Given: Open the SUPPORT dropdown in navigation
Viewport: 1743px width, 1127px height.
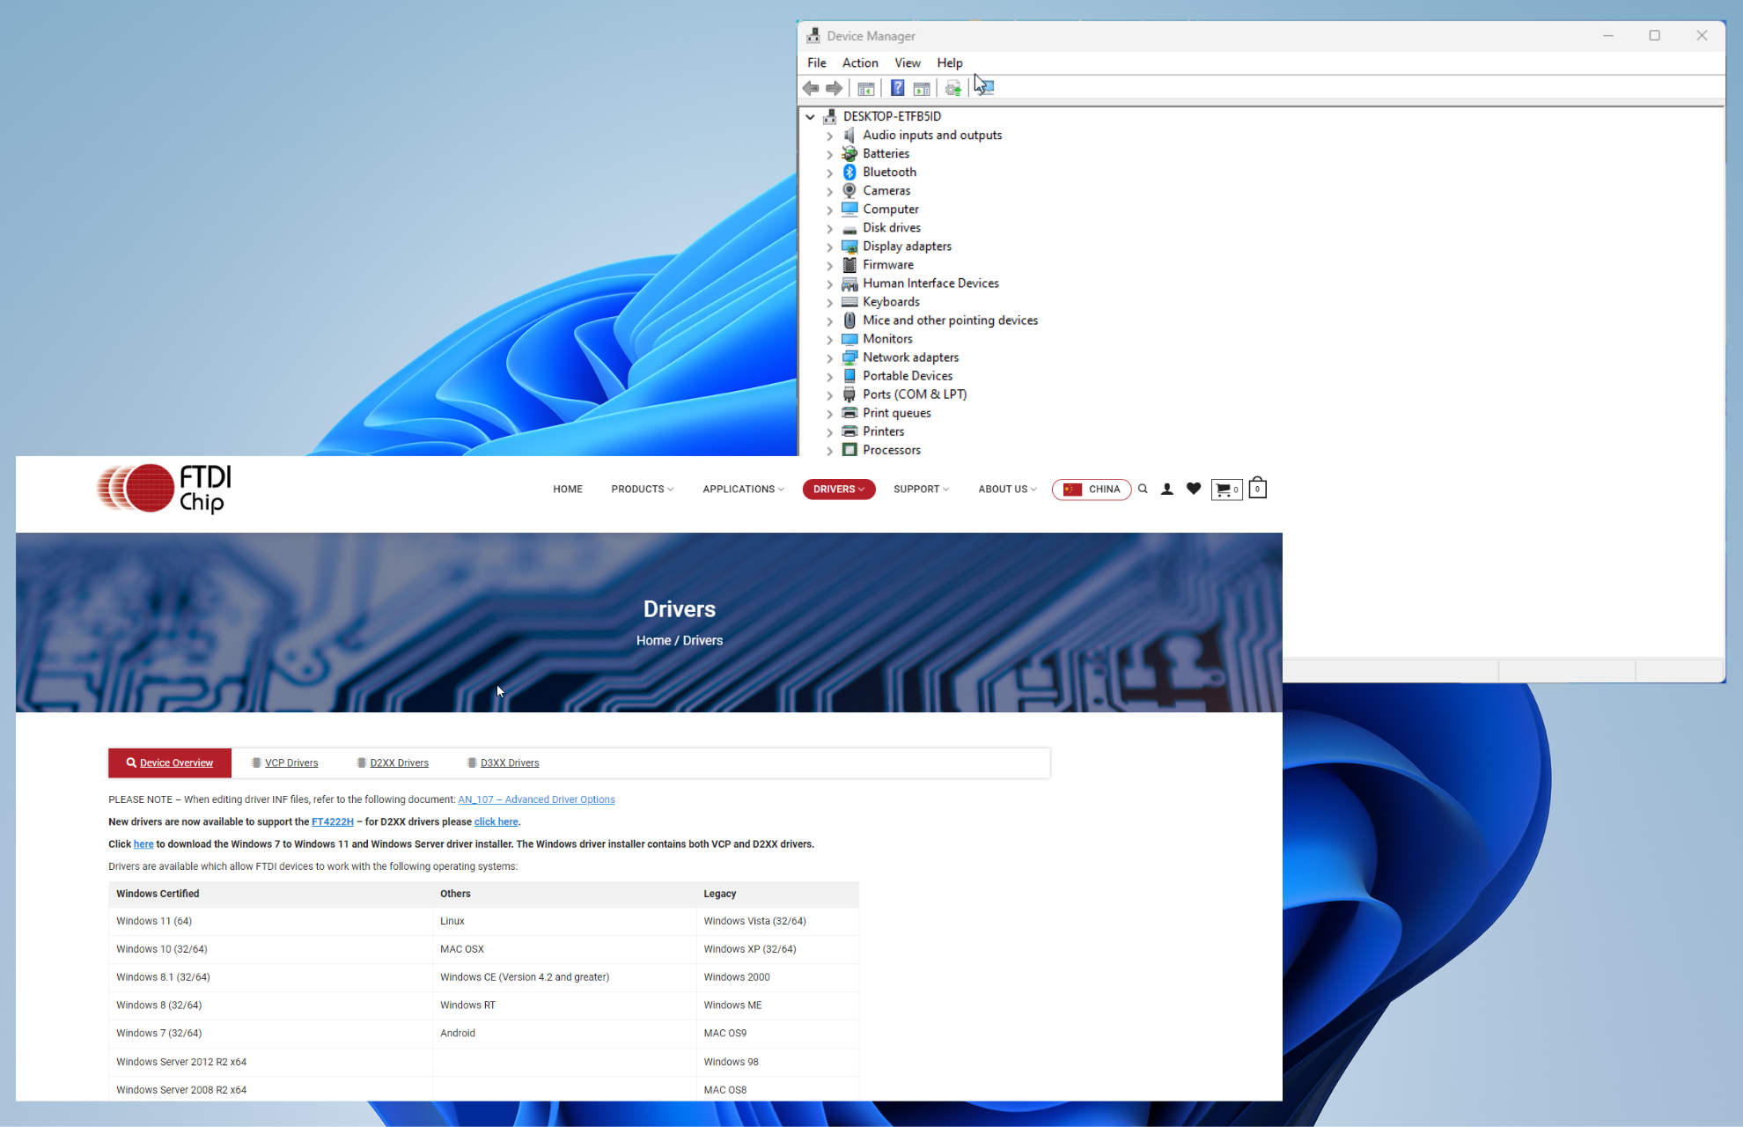Looking at the screenshot, I should (x=921, y=489).
